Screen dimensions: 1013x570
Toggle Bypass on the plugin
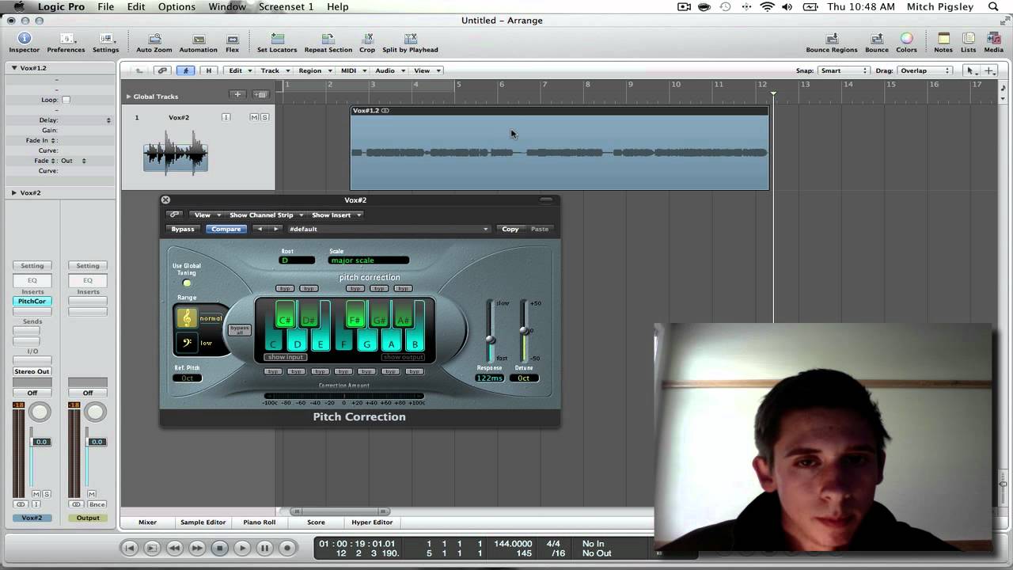(183, 229)
